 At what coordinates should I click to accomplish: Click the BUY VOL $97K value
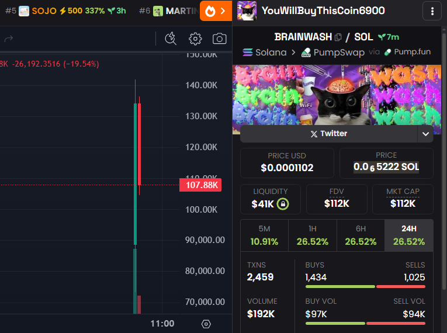[316, 314]
